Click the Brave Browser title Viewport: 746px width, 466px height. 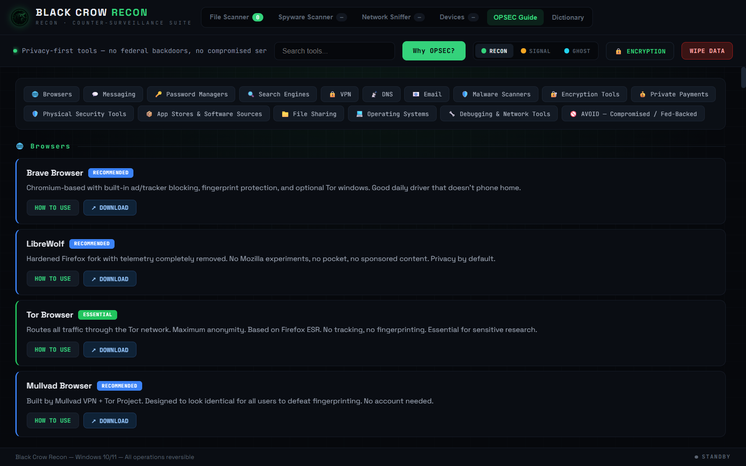55,173
